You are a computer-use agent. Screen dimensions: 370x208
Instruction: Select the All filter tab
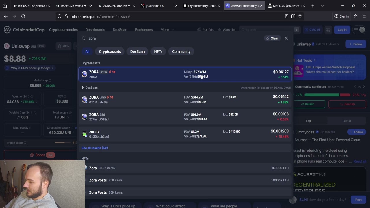(87, 51)
